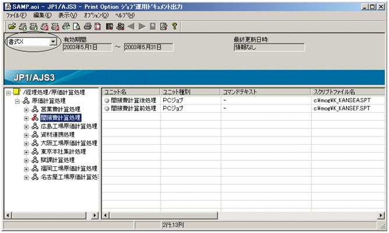Click the 2003年5月1日 start date field
Image resolution: width=389 pixels, height=233 pixels.
coord(87,47)
